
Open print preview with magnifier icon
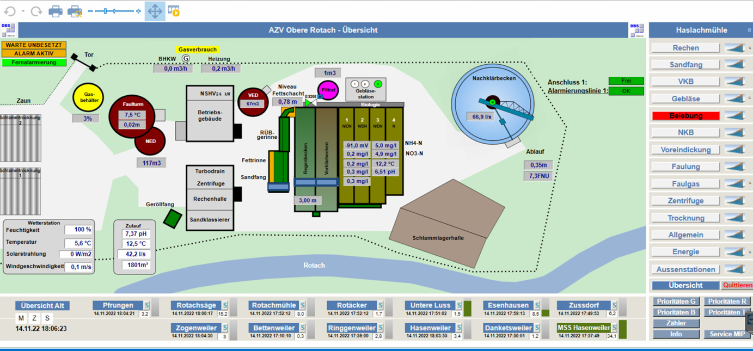(x=75, y=11)
